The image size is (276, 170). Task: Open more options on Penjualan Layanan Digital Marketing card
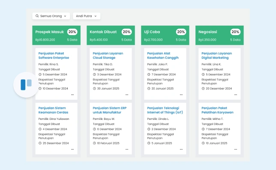[x=236, y=95]
